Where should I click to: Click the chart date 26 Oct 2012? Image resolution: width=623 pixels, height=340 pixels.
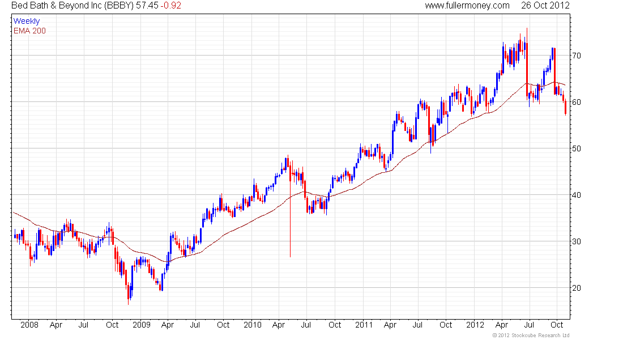545,6
